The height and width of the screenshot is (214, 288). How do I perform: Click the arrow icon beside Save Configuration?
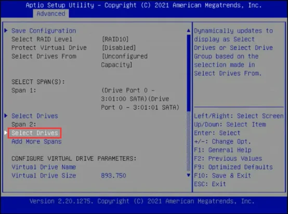6,30
